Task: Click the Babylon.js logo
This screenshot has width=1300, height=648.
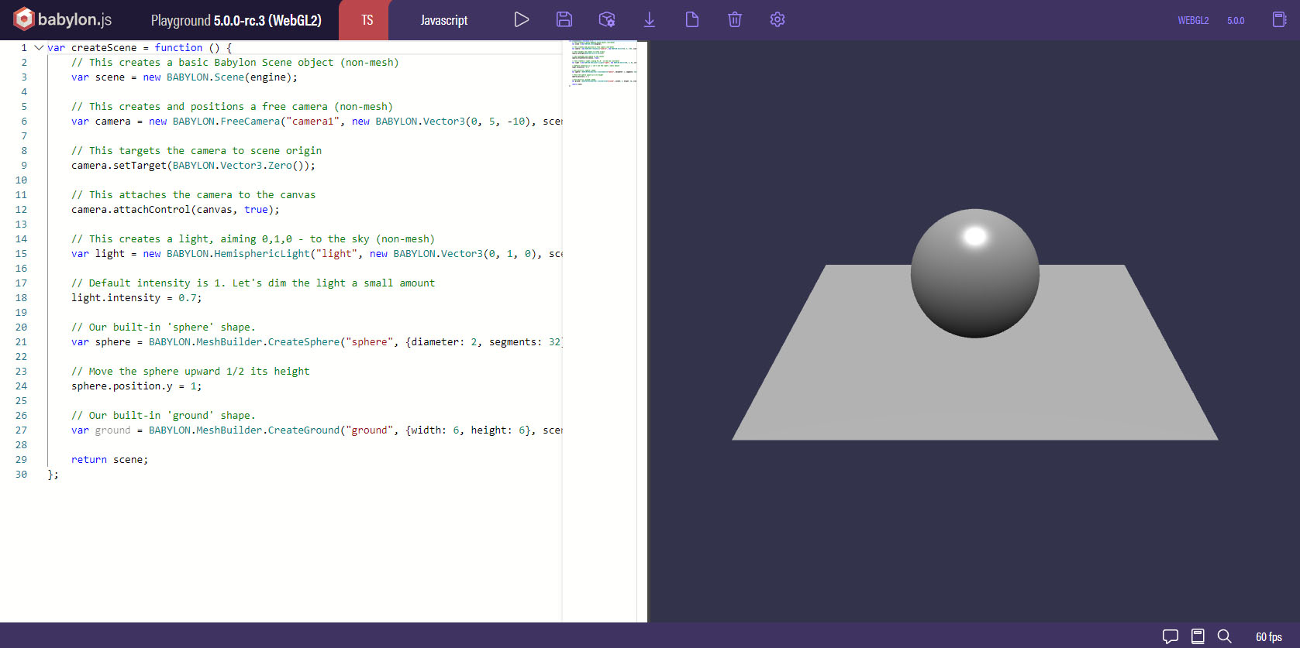Action: [x=63, y=19]
